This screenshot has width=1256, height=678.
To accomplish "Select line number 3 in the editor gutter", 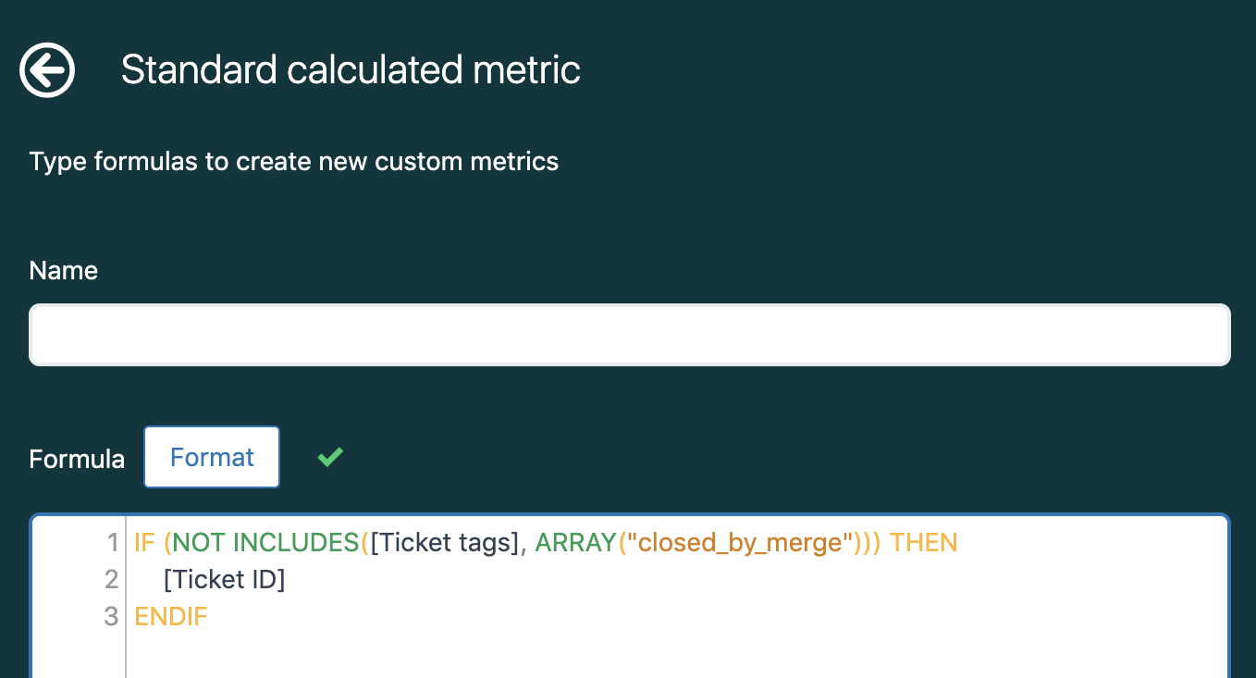I will (x=112, y=617).
